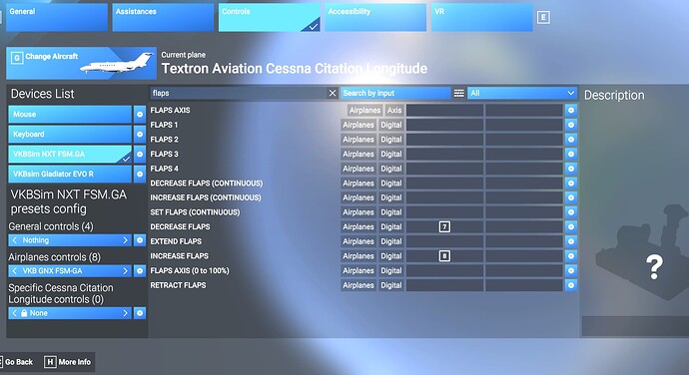Image resolution: width=689 pixels, height=375 pixels.
Task: Click gear beside the Nothing general preset
Action: tap(140, 240)
